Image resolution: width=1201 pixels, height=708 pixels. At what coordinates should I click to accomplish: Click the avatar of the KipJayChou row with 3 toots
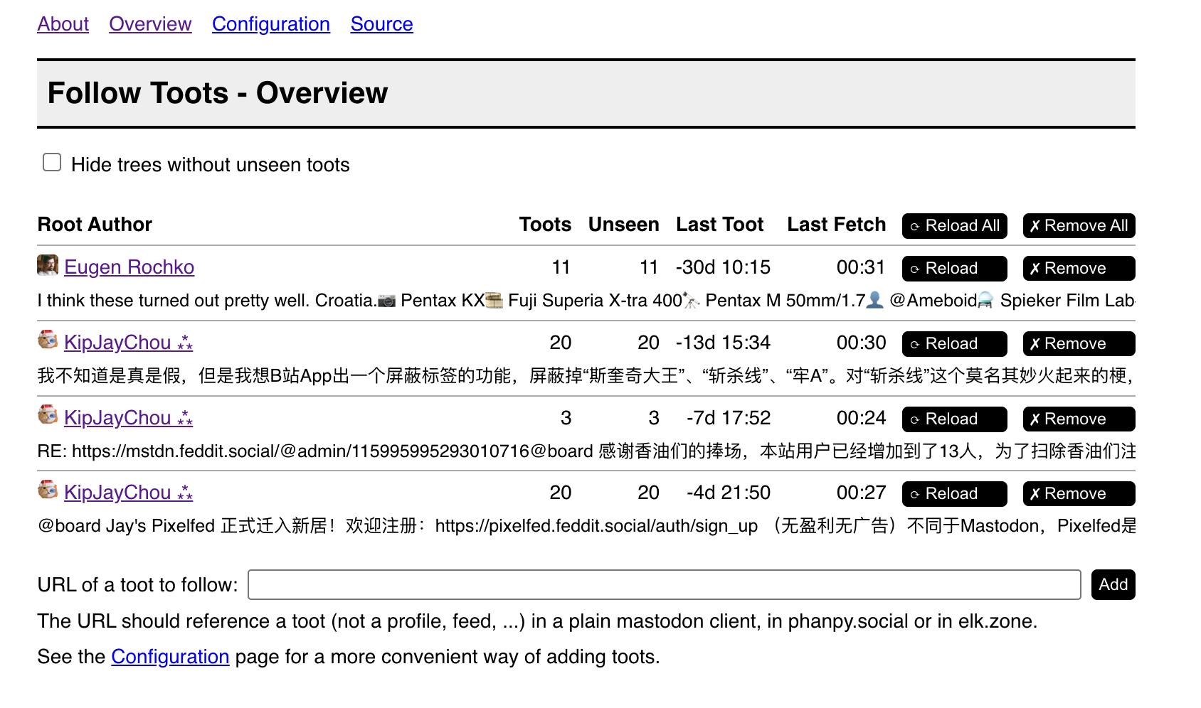click(48, 415)
